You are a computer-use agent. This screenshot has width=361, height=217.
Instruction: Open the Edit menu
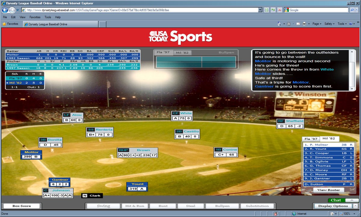click(x=14, y=17)
